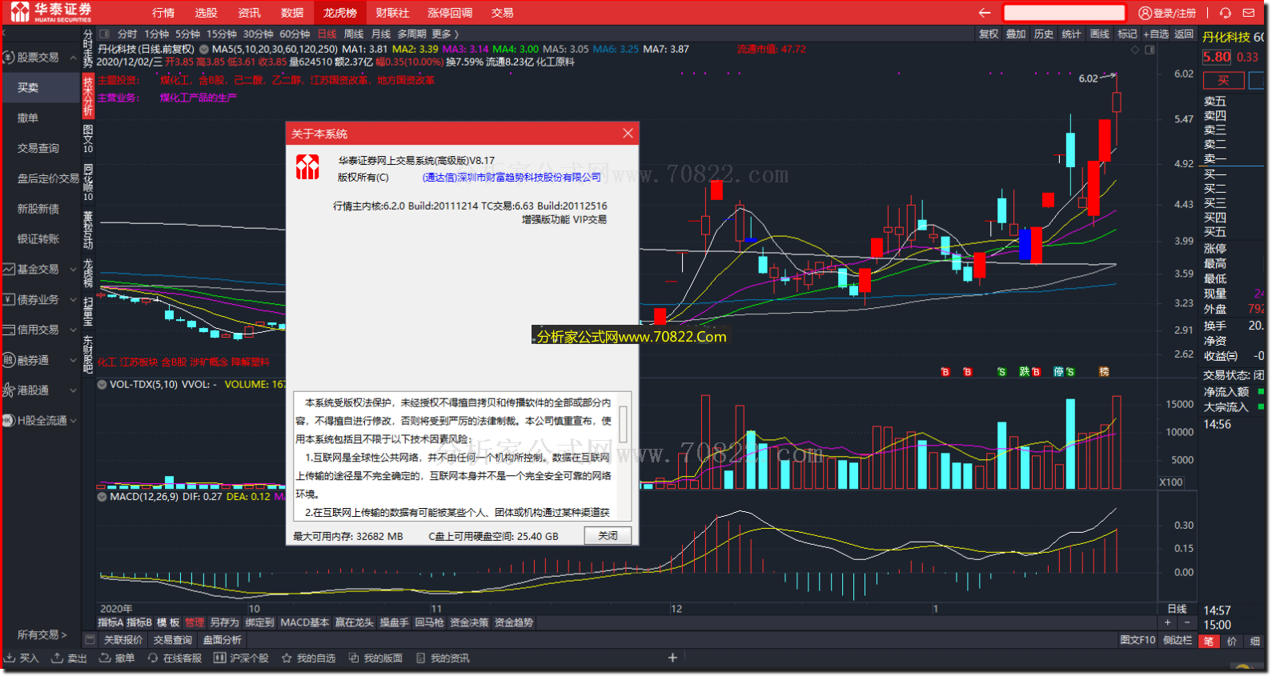Click the back arrow in the top red bar
The image size is (1272, 676).
(984, 13)
